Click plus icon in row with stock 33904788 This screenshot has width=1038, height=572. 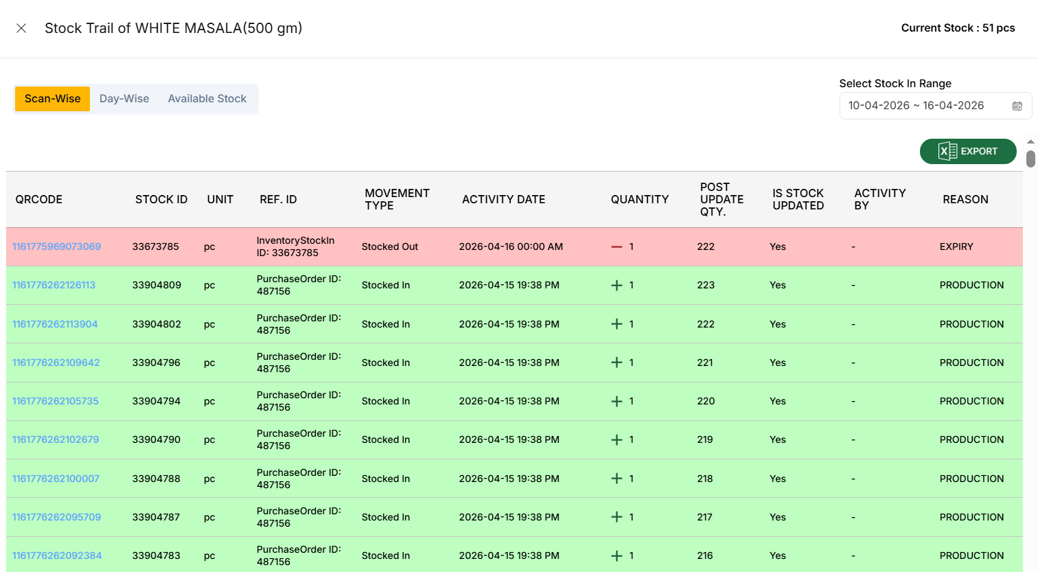tap(616, 479)
